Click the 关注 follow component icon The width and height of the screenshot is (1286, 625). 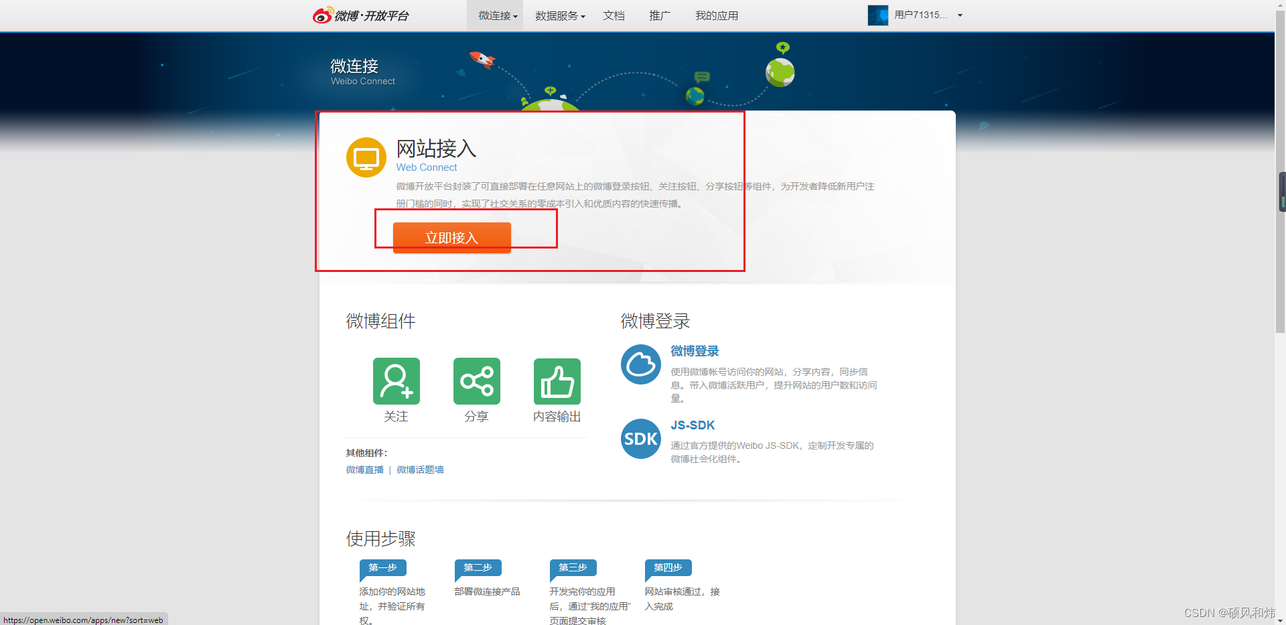[396, 380]
